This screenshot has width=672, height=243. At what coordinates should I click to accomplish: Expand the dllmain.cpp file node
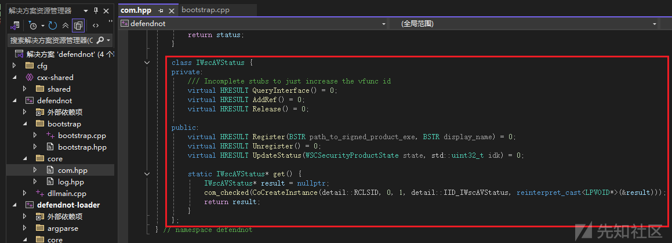(x=24, y=193)
